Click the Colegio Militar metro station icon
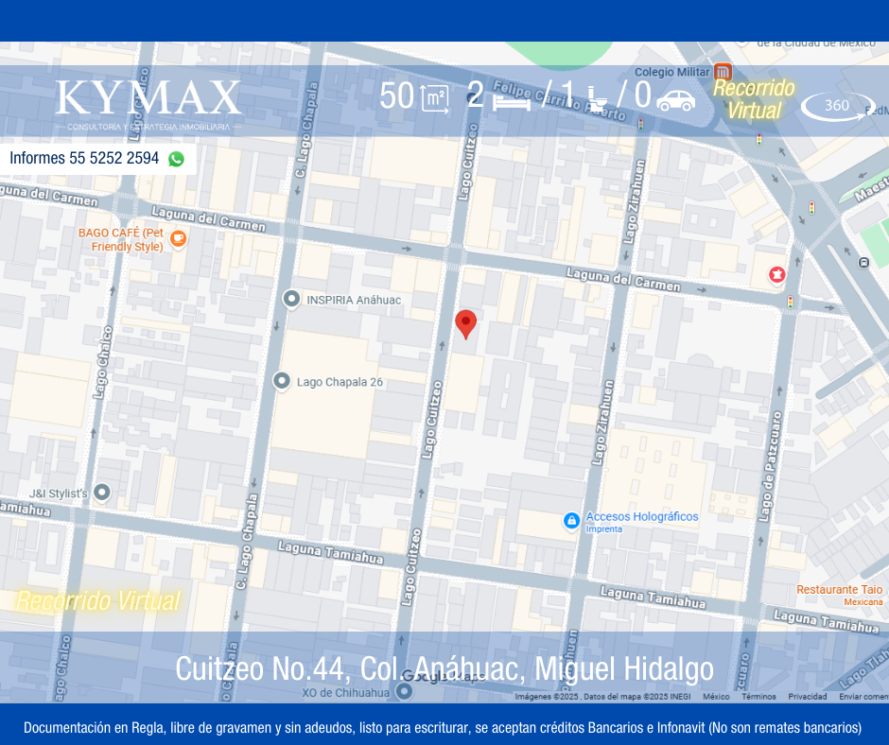The image size is (889, 745). [x=723, y=72]
